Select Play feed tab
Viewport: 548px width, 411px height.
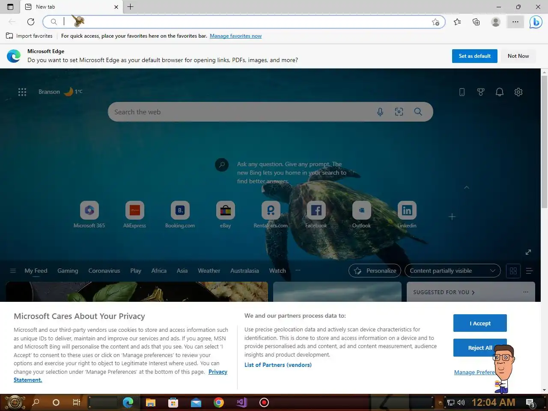[x=136, y=271]
